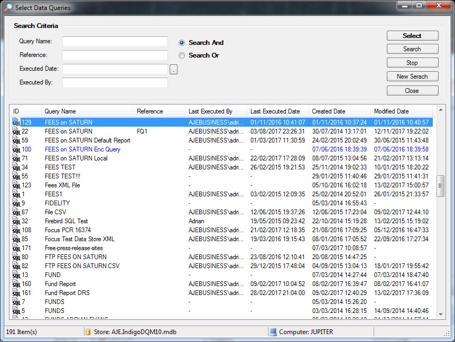
Task: Click the computer icon in status bar
Action: tap(273, 332)
